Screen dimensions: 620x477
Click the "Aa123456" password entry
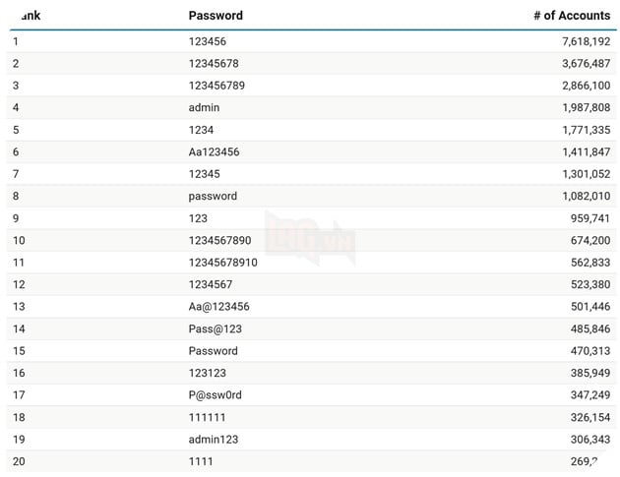click(x=214, y=151)
